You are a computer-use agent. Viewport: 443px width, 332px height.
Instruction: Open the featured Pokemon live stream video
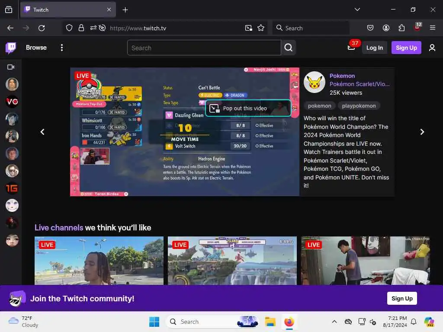coord(184,132)
